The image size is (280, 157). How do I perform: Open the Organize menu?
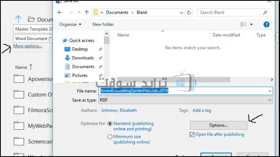coord(70,24)
